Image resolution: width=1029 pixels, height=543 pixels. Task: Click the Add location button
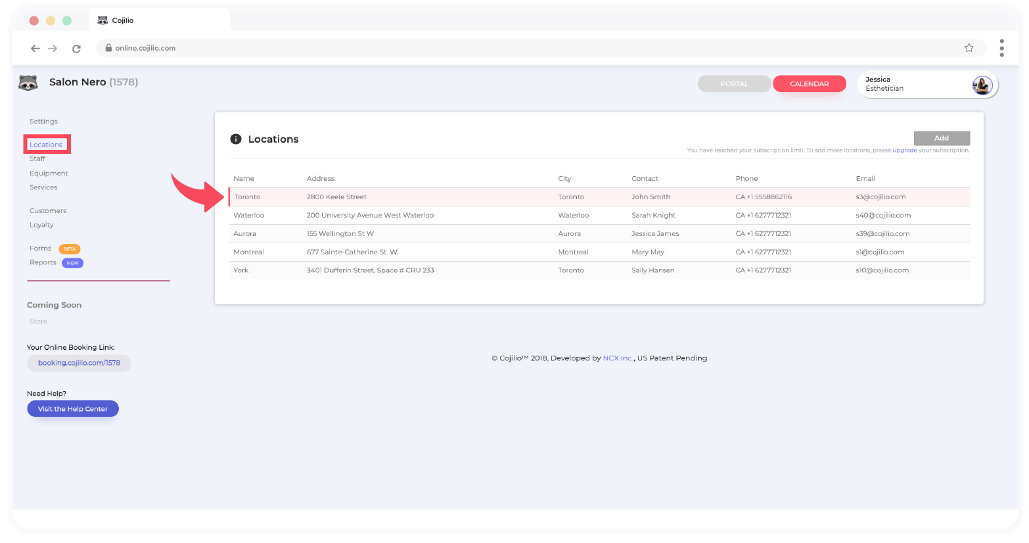click(x=941, y=138)
